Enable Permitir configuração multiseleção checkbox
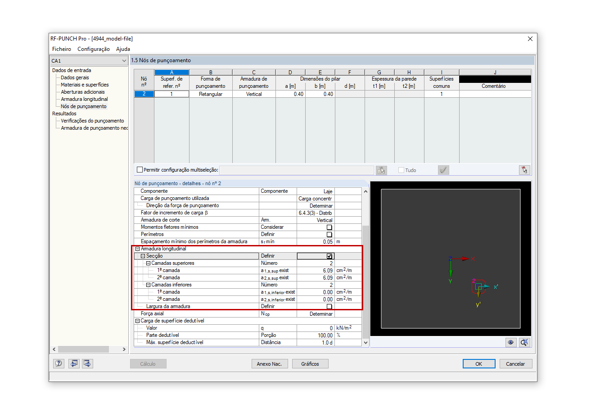The image size is (591, 404). point(140,170)
